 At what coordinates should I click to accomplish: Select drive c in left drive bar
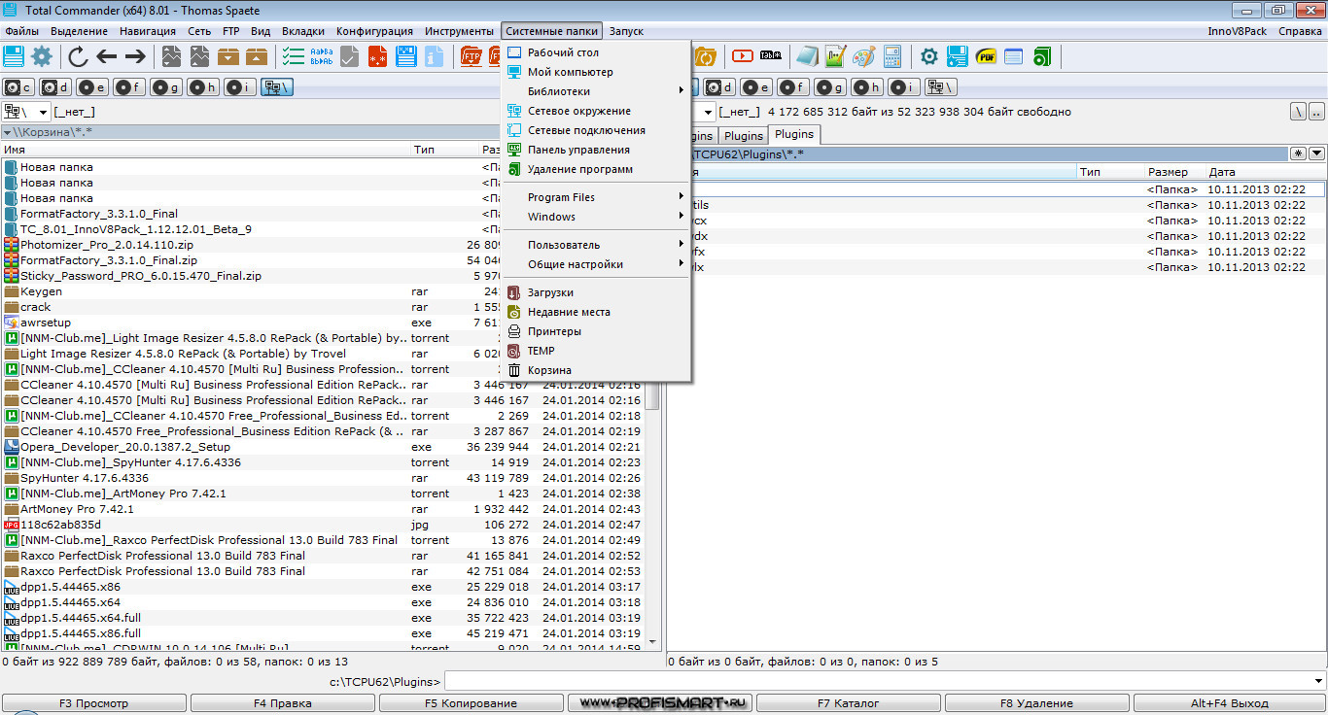pos(18,87)
